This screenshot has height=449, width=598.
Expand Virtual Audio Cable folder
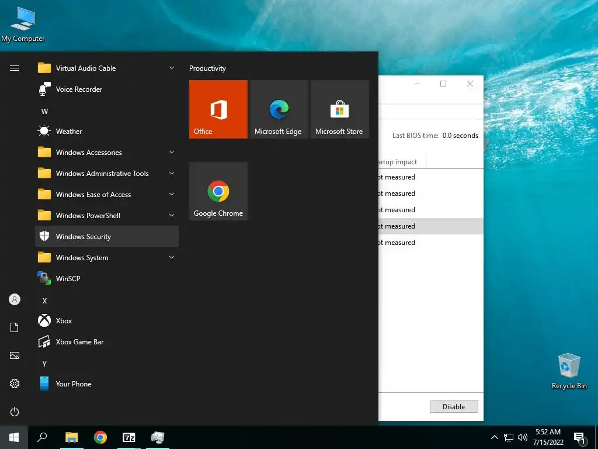(x=107, y=68)
